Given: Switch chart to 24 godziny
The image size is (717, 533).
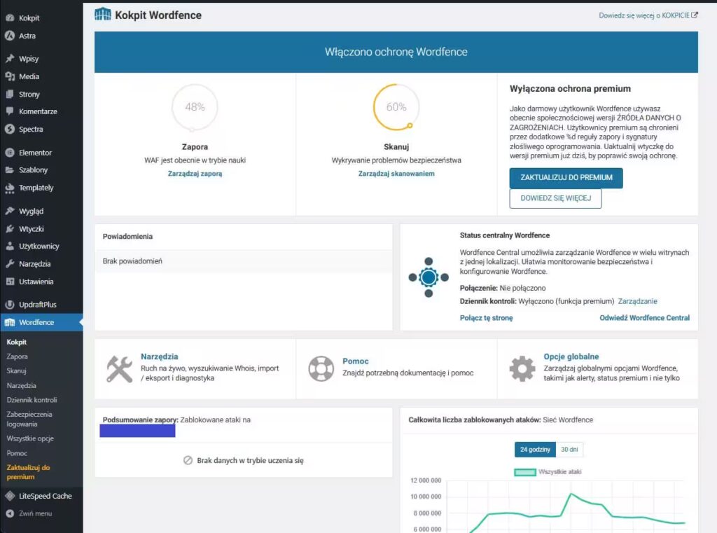Looking at the screenshot, I should (535, 449).
